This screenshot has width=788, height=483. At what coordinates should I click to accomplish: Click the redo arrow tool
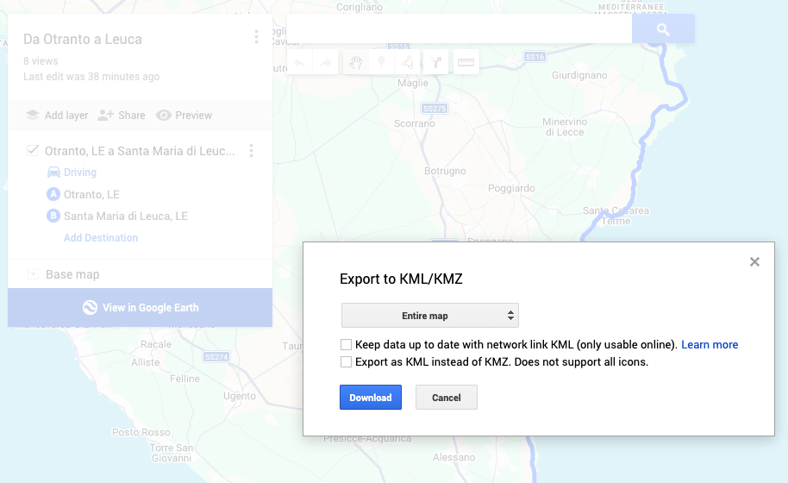tap(326, 62)
